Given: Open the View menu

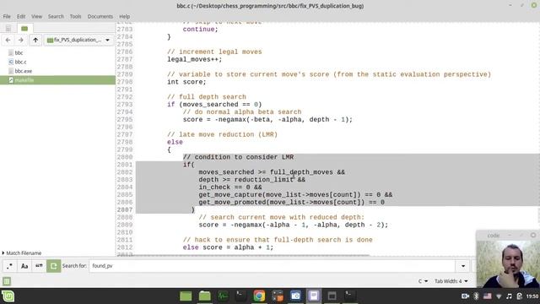Looking at the screenshot, I should tap(36, 16).
